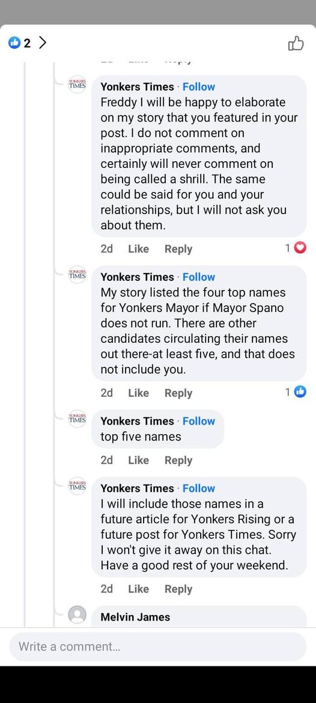Like the "top five names" comment
Viewport: 316px width, 703px height.
point(138,460)
